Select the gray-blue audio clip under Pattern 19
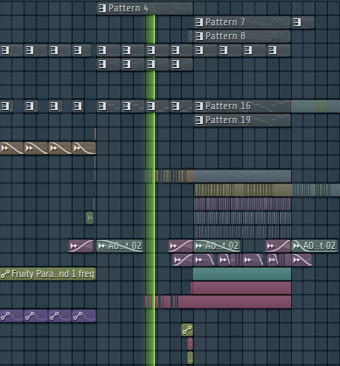The width and height of the screenshot is (340, 366). pos(242,176)
